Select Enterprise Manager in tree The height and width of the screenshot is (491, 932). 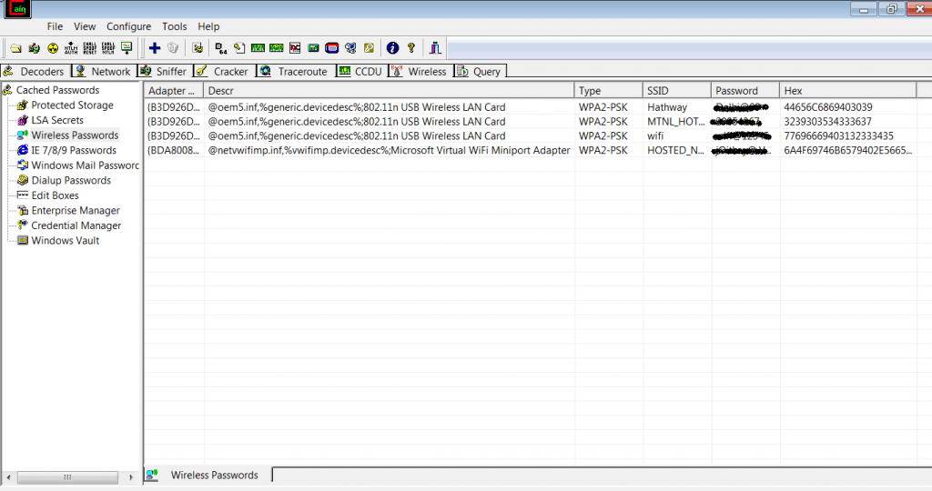[x=76, y=210]
